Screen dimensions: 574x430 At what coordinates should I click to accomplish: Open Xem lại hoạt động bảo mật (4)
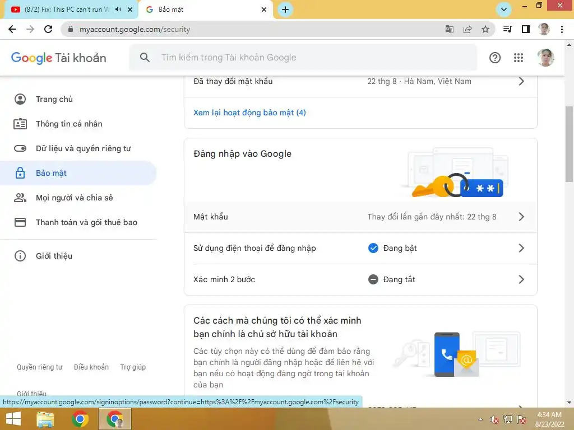pyautogui.click(x=249, y=113)
